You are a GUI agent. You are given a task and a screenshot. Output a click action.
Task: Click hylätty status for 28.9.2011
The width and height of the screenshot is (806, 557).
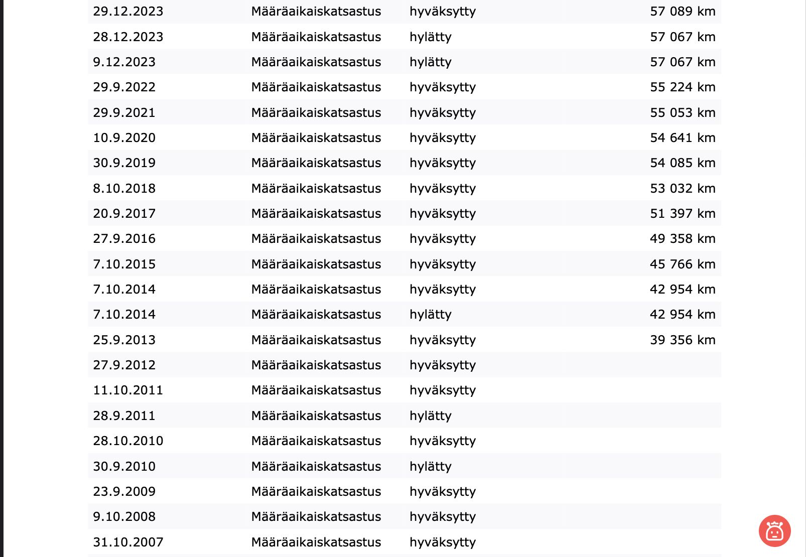coord(431,415)
